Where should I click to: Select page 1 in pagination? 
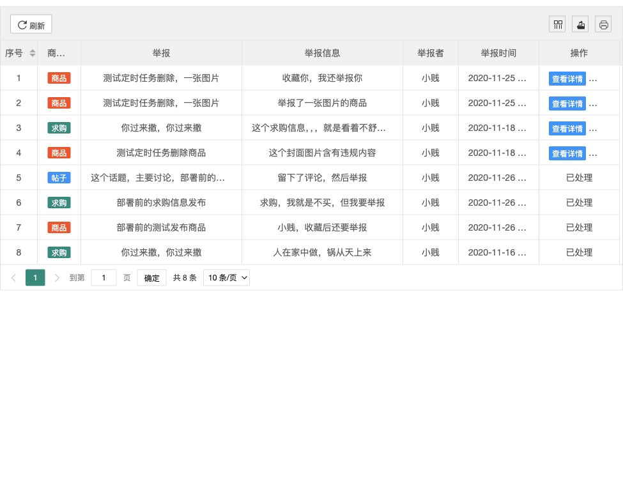pyautogui.click(x=35, y=278)
